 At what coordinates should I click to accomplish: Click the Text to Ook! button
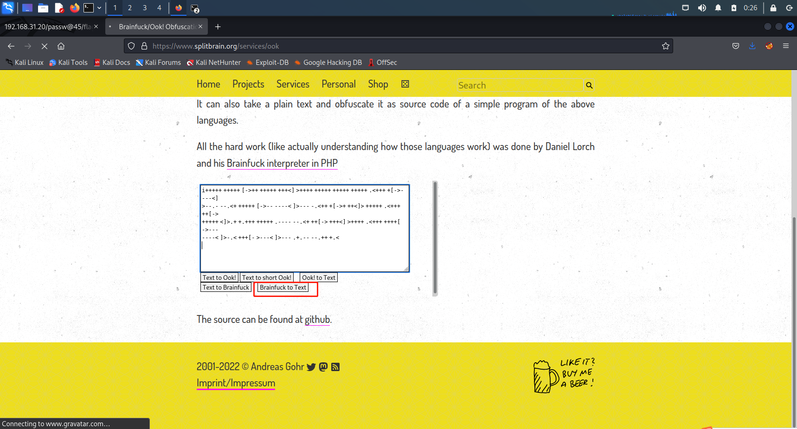[x=219, y=278]
